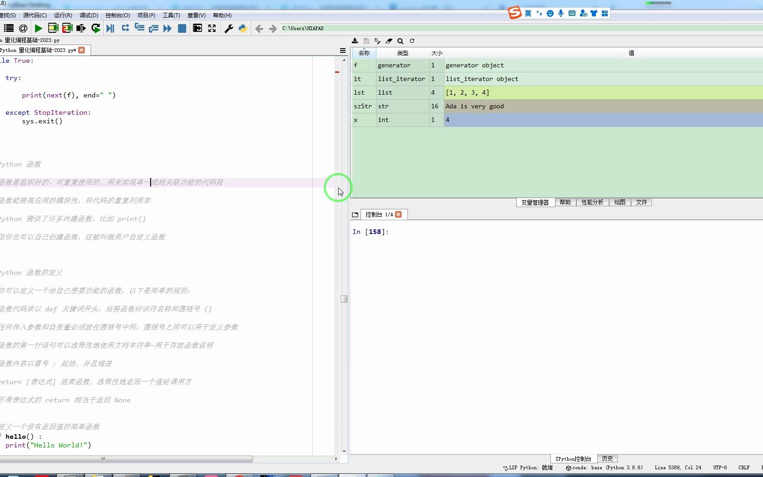763x477 pixels.
Task: Switch to 文件 tab
Action: pos(641,203)
